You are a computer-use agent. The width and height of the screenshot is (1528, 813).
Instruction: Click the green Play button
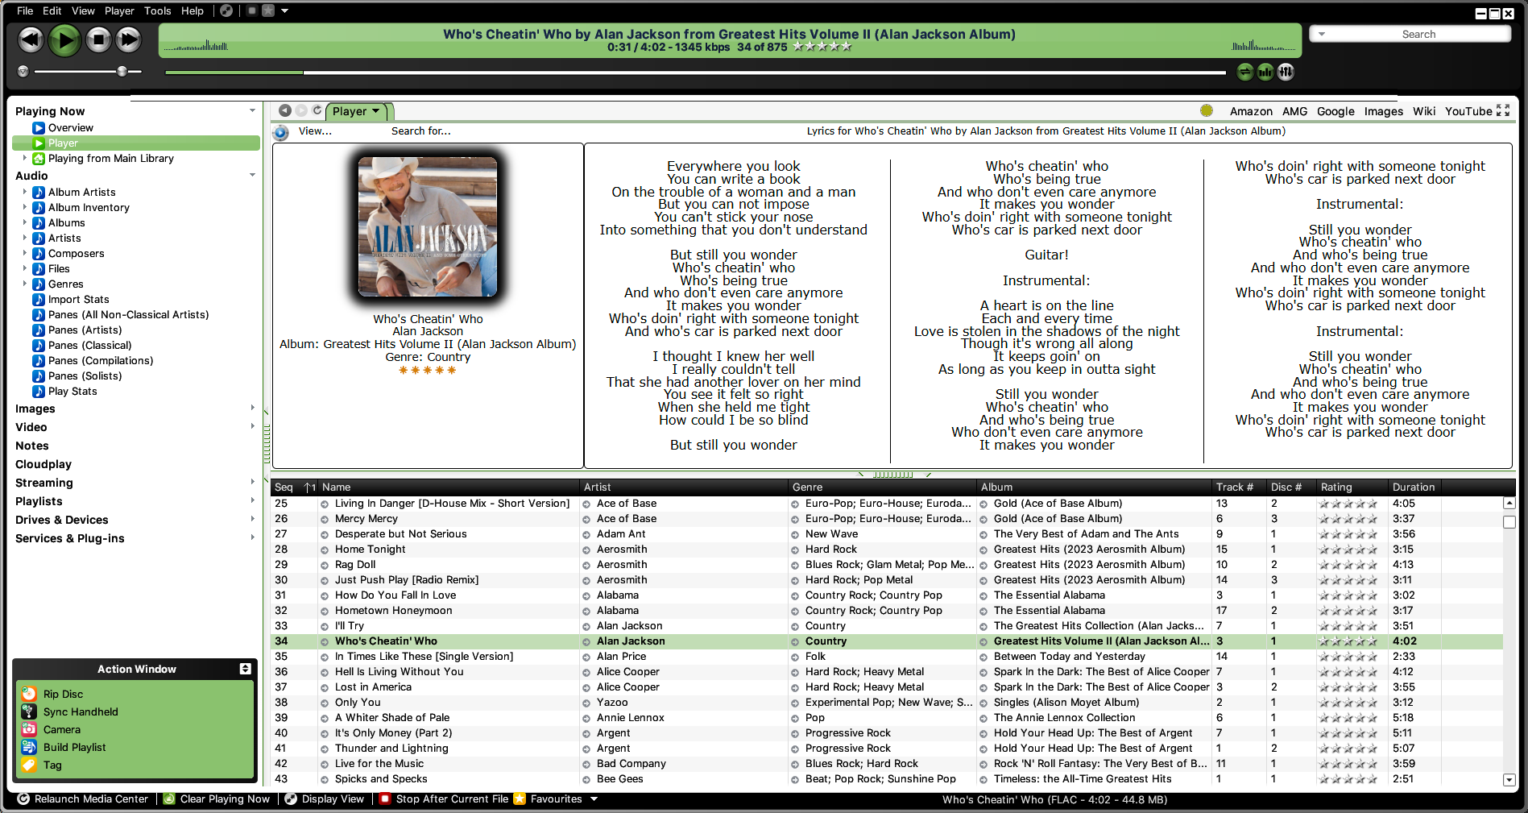[64, 39]
